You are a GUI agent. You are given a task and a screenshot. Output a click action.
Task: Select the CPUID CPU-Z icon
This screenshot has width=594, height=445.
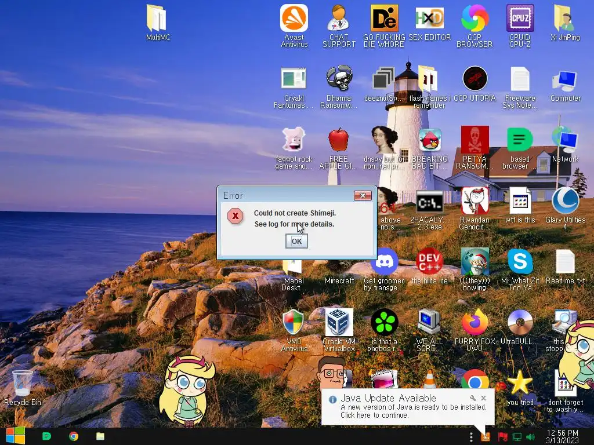[x=520, y=18]
